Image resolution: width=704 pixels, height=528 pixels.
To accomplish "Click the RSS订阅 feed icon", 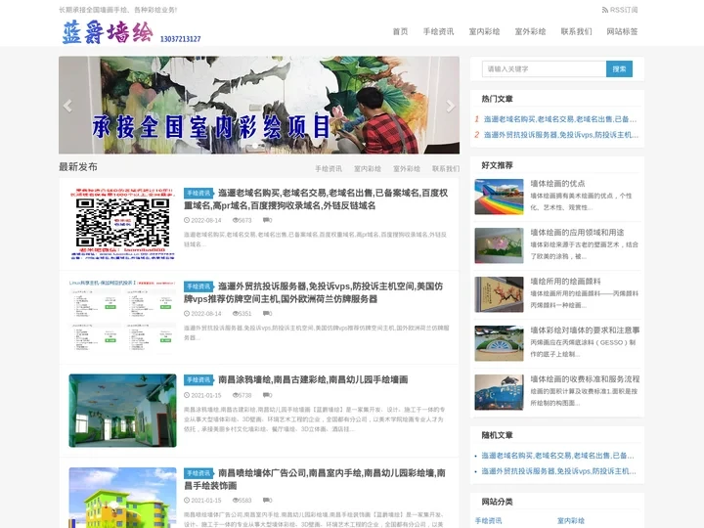I will click(605, 10).
